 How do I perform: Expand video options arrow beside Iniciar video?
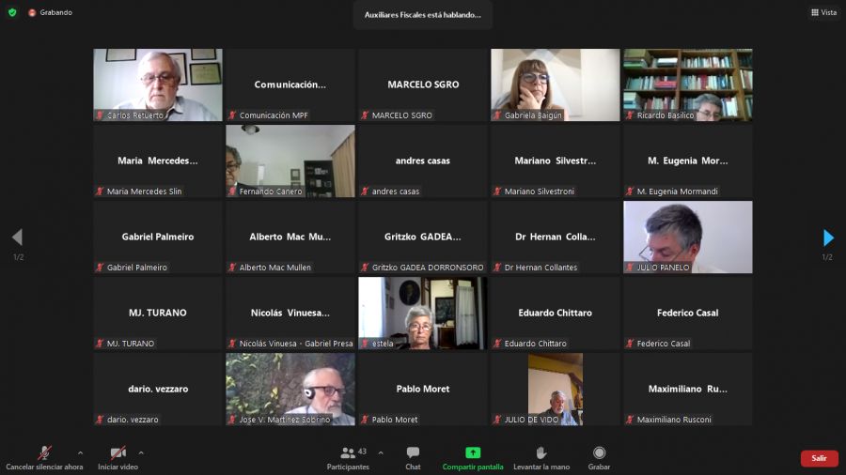tap(141, 452)
